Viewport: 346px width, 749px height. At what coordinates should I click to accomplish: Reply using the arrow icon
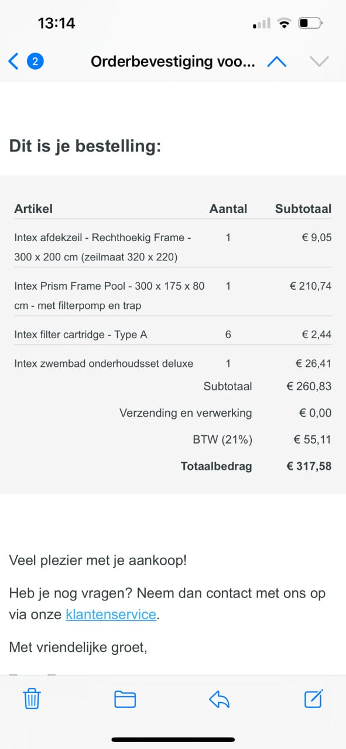[x=219, y=699]
